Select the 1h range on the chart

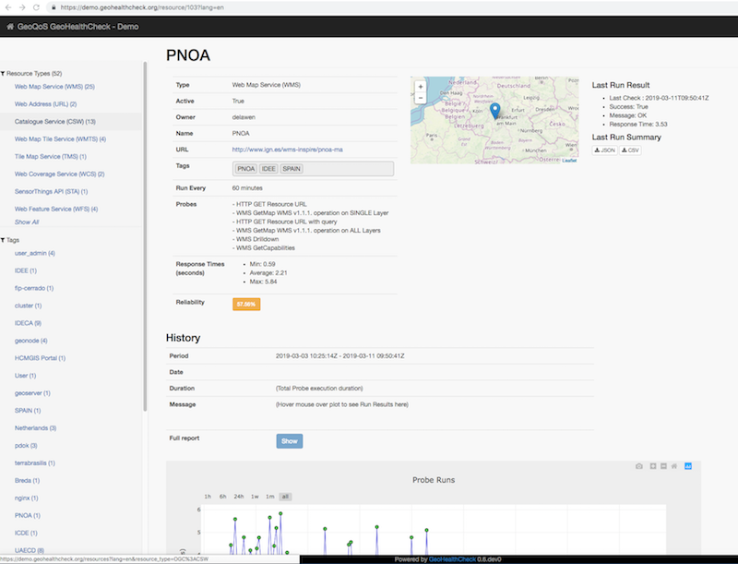[208, 497]
